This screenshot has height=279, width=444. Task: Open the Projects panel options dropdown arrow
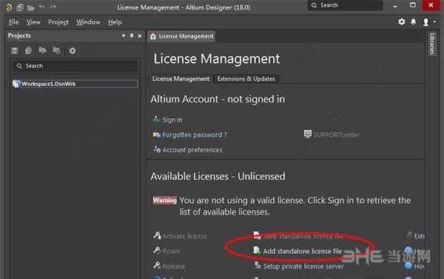tap(124, 36)
